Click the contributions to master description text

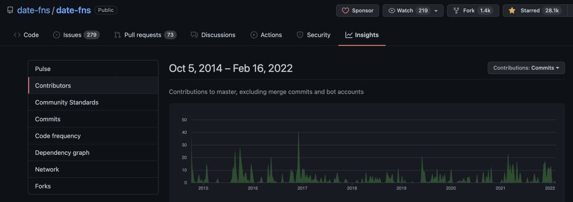point(266,91)
